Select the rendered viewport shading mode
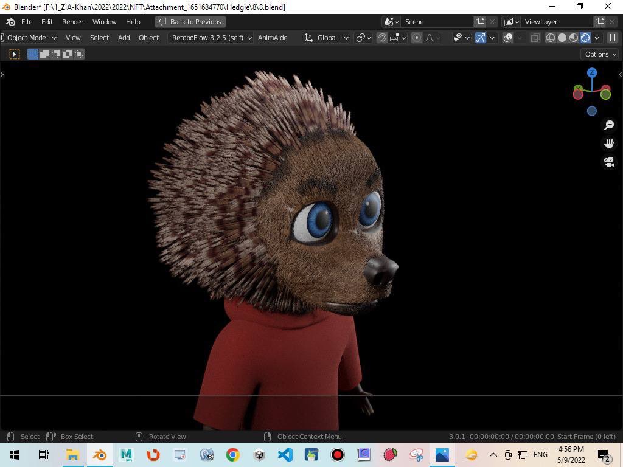The width and height of the screenshot is (623, 467). [585, 38]
